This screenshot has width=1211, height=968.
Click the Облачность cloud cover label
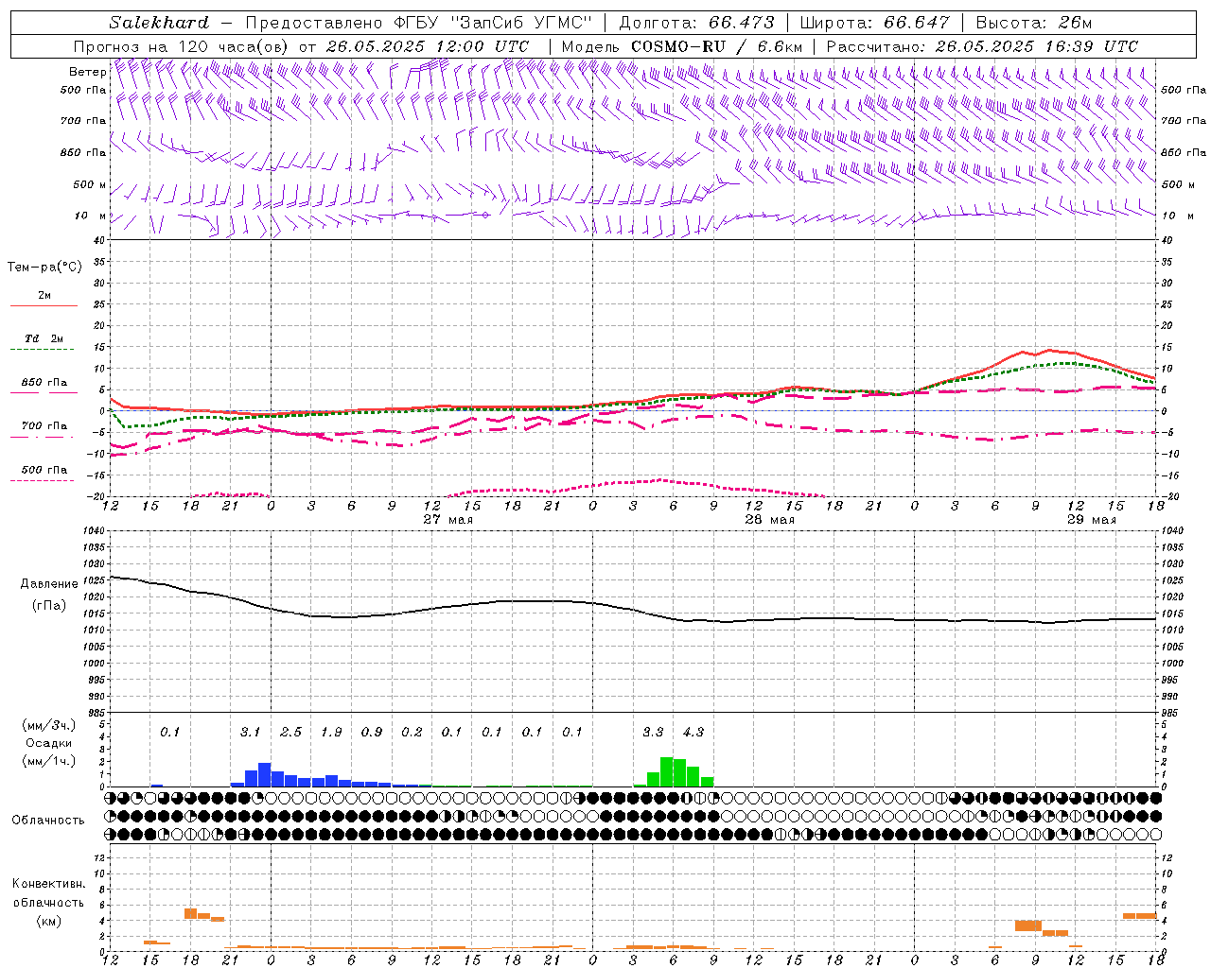click(x=48, y=821)
